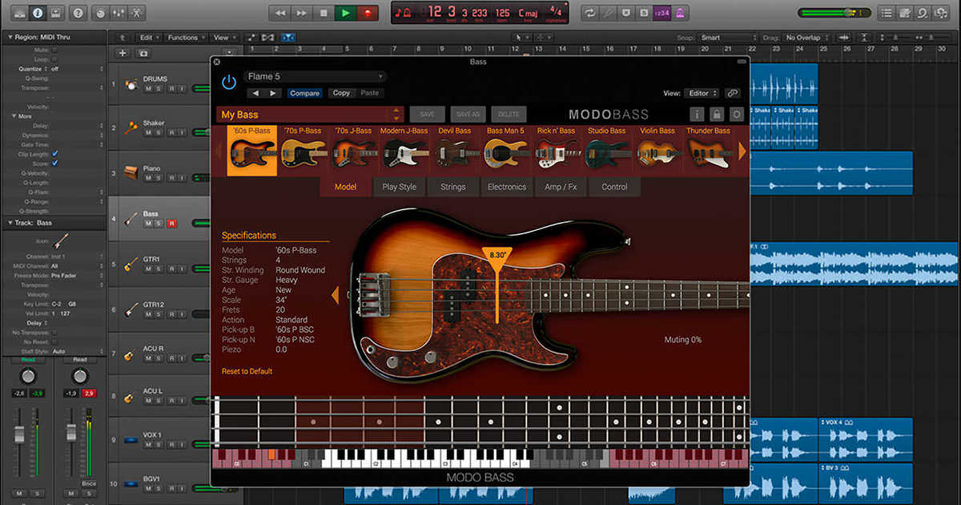This screenshot has height=505, width=961.
Task: Toggle the Score checkbox
Action: pos(54,163)
